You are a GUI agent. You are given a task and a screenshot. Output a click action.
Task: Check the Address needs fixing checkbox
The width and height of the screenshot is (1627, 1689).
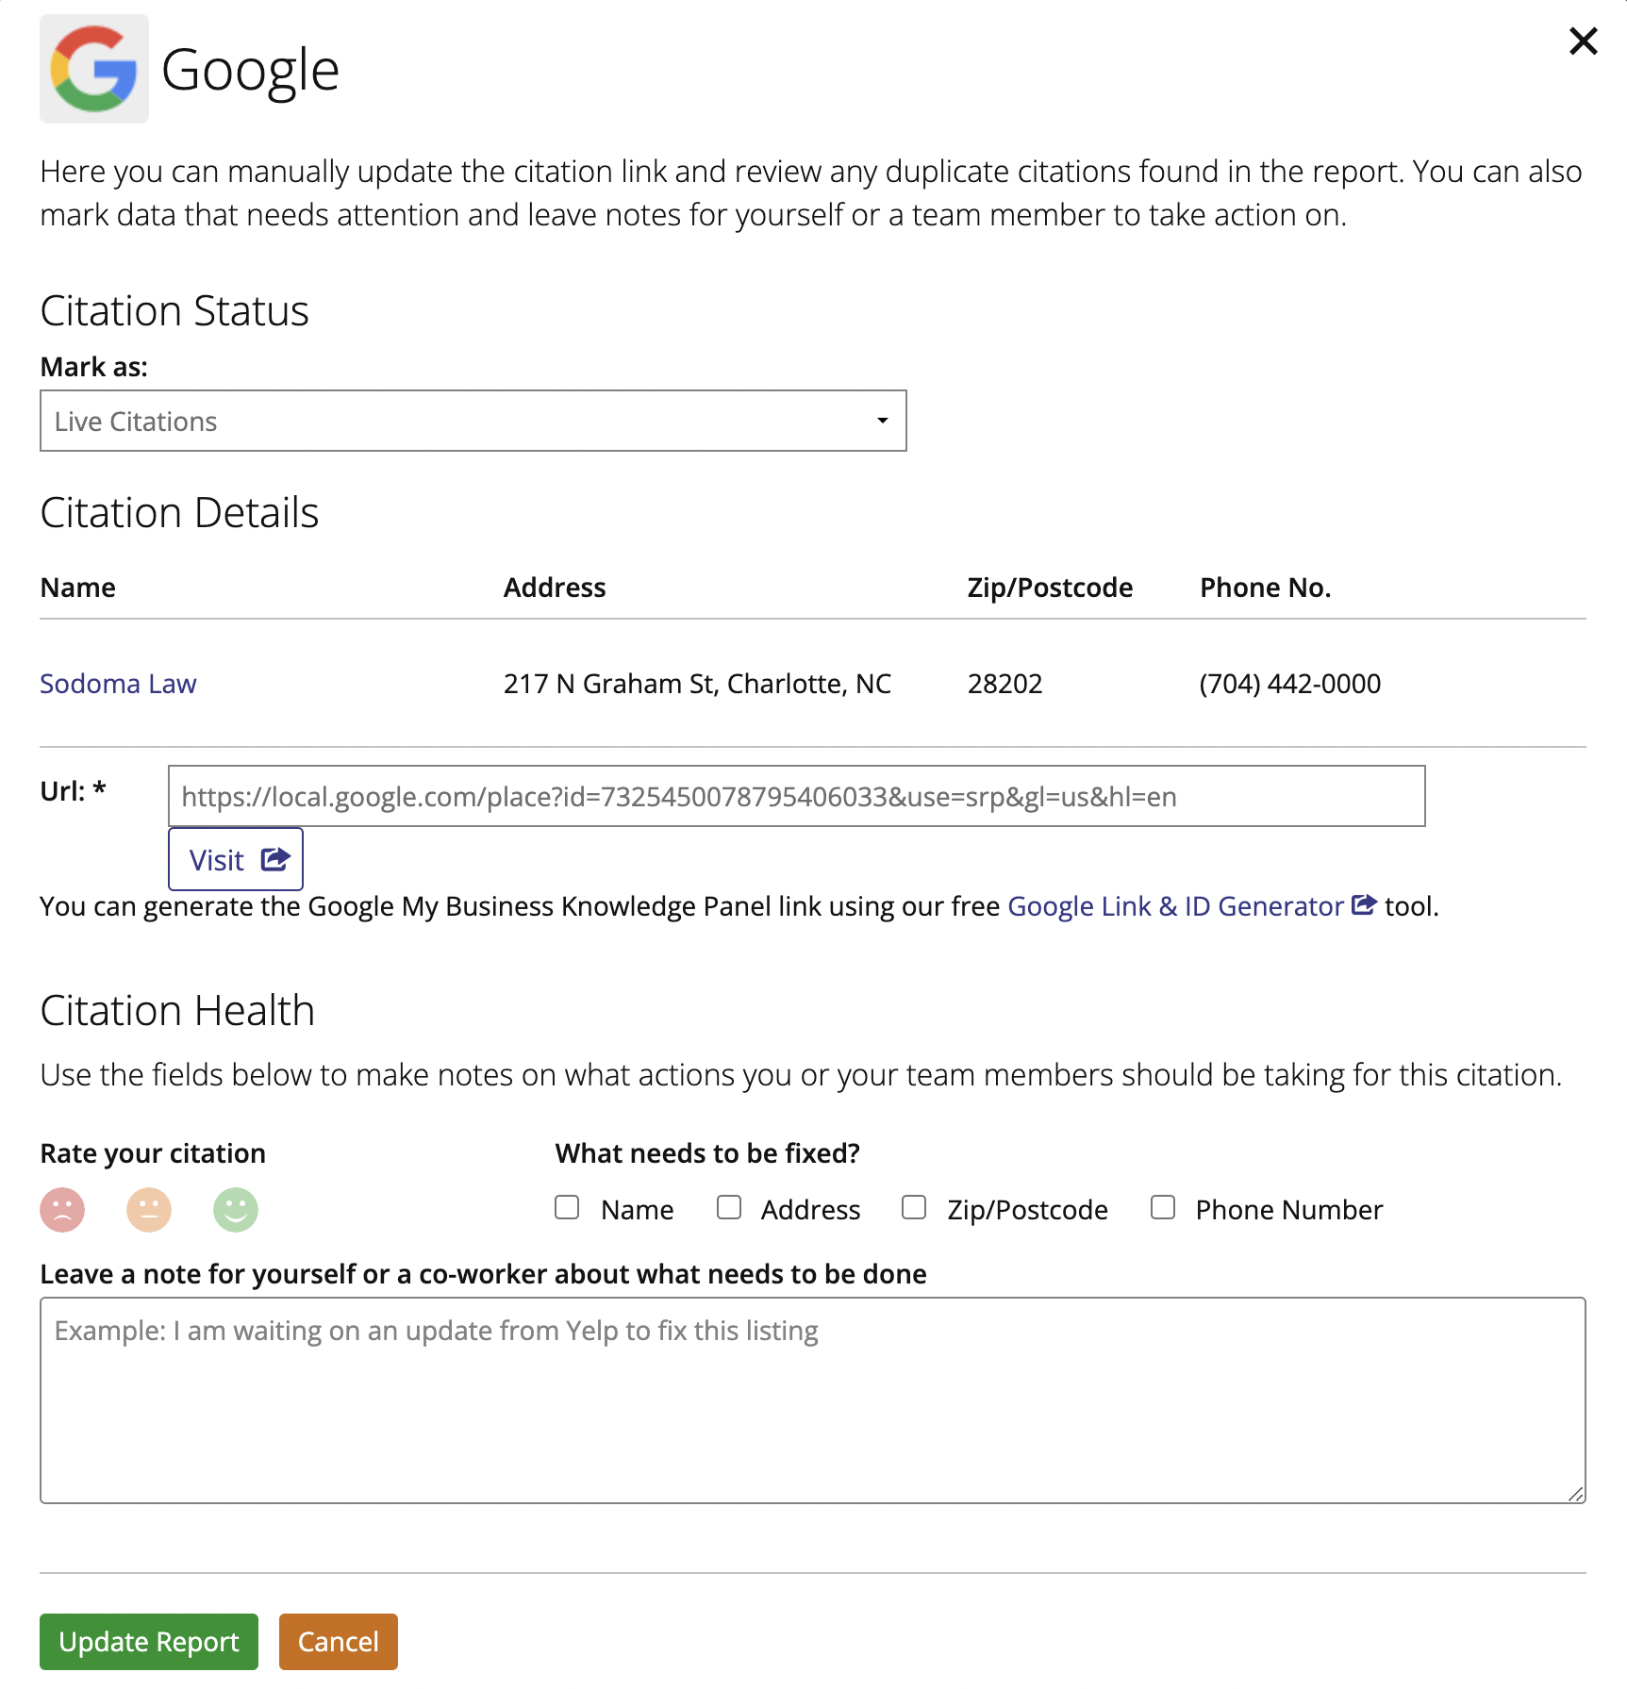click(x=729, y=1207)
